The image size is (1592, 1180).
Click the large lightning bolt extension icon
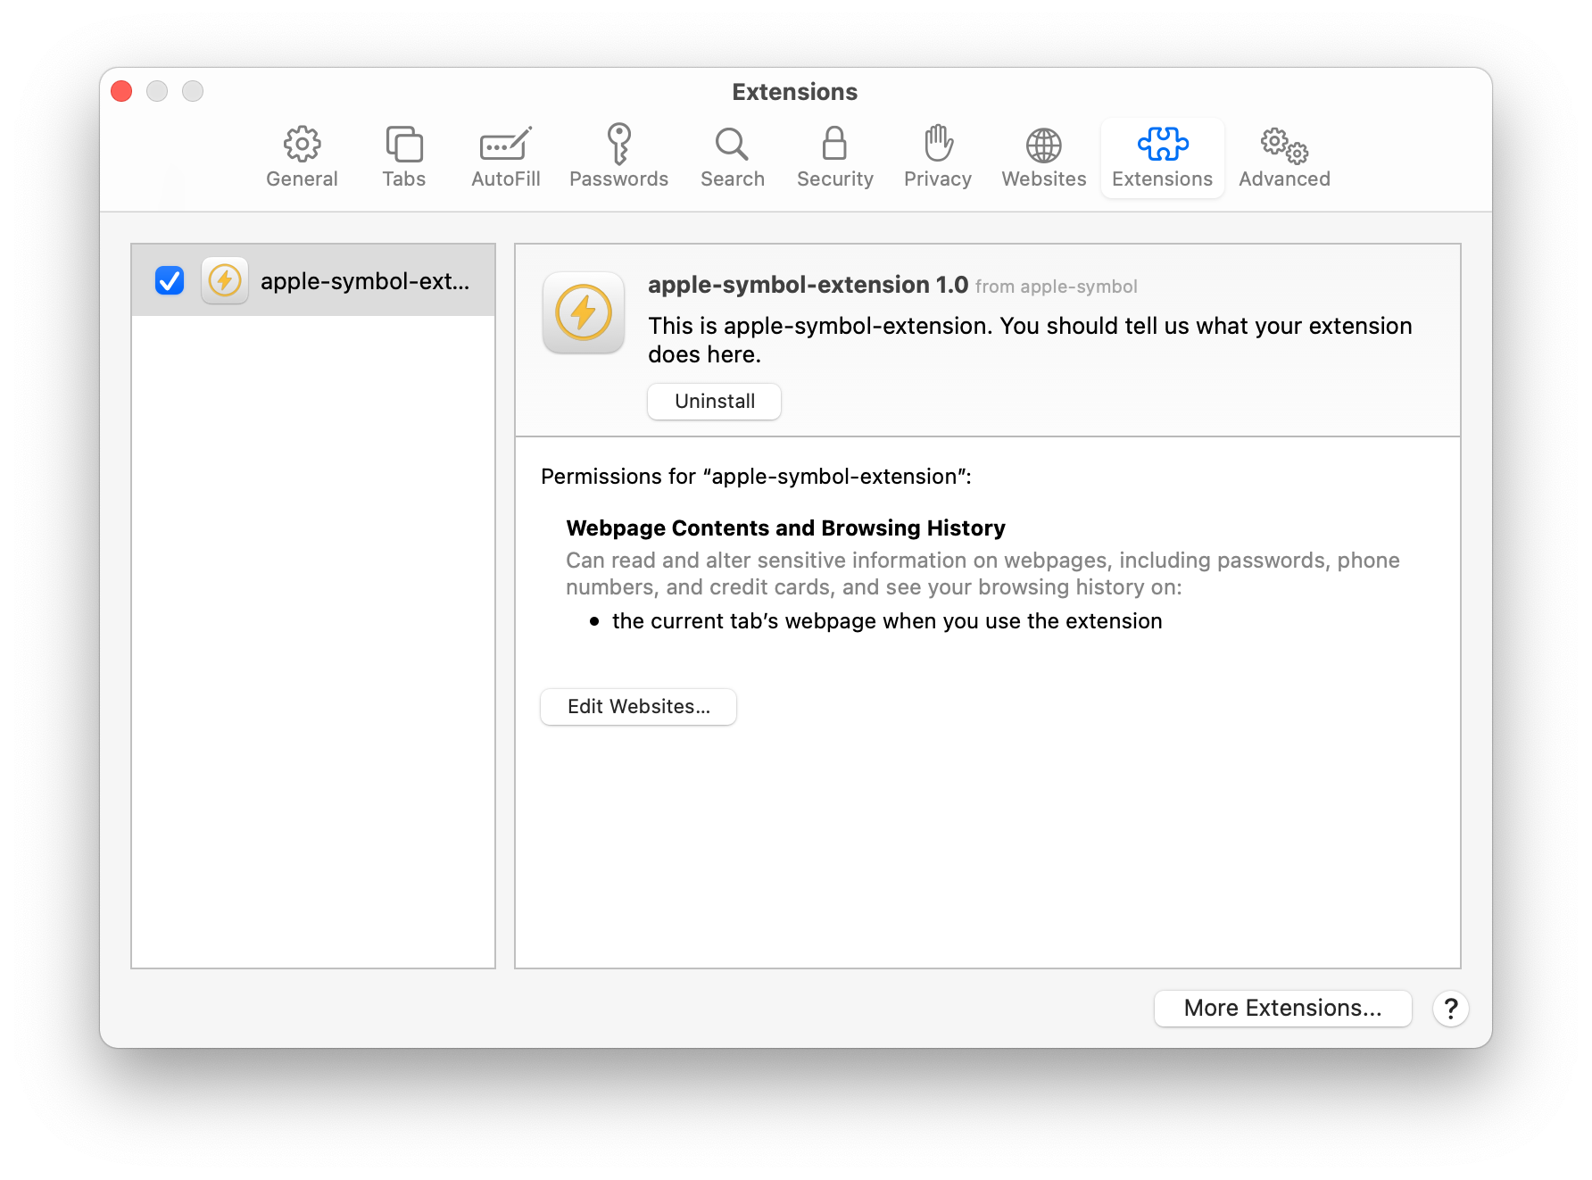coord(584,312)
